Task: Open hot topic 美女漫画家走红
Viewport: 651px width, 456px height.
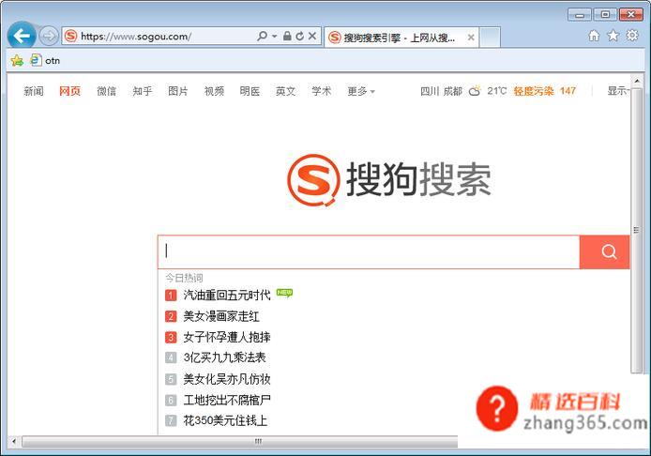Action: pyautogui.click(x=221, y=316)
